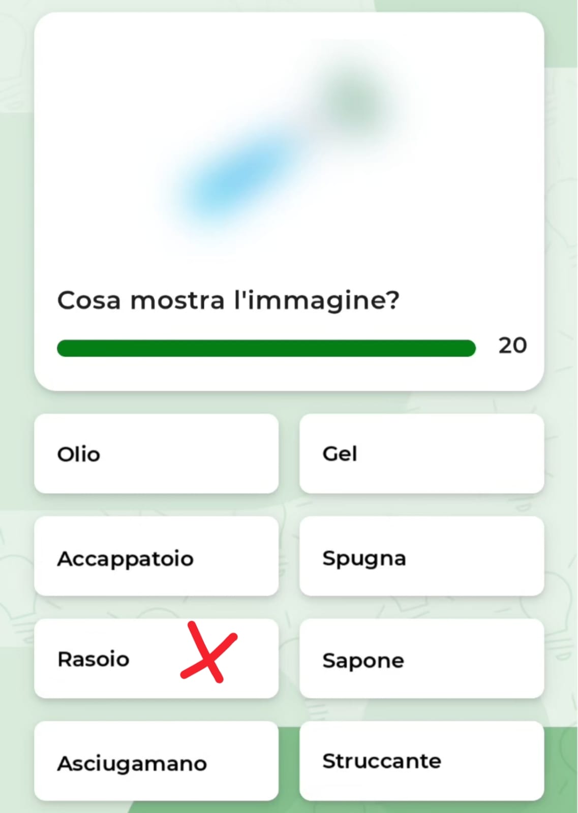578x813 pixels.
Task: Click the green countdown progress bar
Action: point(266,348)
